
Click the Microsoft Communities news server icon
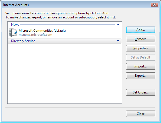[13, 33]
